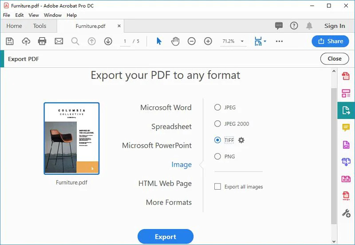Click the vertical scrollbar thumb
Image resolution: width=355 pixels, height=245 pixels.
(x=334, y=156)
